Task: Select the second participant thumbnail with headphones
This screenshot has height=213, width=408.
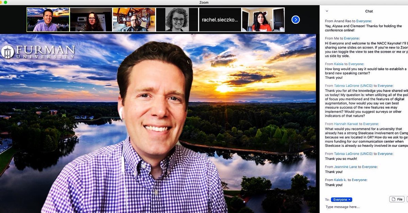Action: coord(91,20)
